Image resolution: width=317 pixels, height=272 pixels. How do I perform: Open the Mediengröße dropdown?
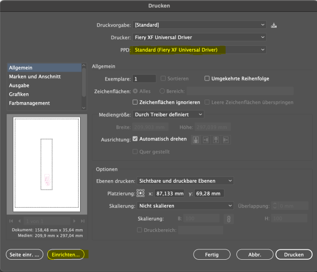click(168, 114)
